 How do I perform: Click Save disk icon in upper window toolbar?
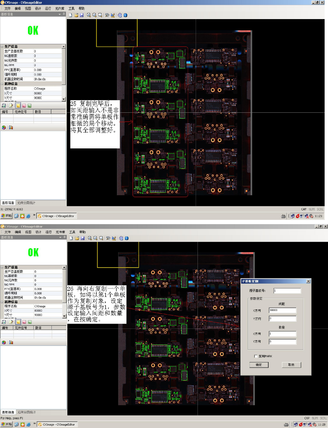82,15
